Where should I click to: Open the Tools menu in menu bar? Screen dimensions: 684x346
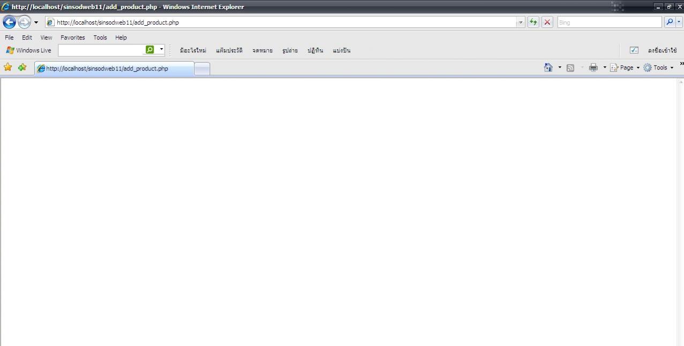point(100,37)
